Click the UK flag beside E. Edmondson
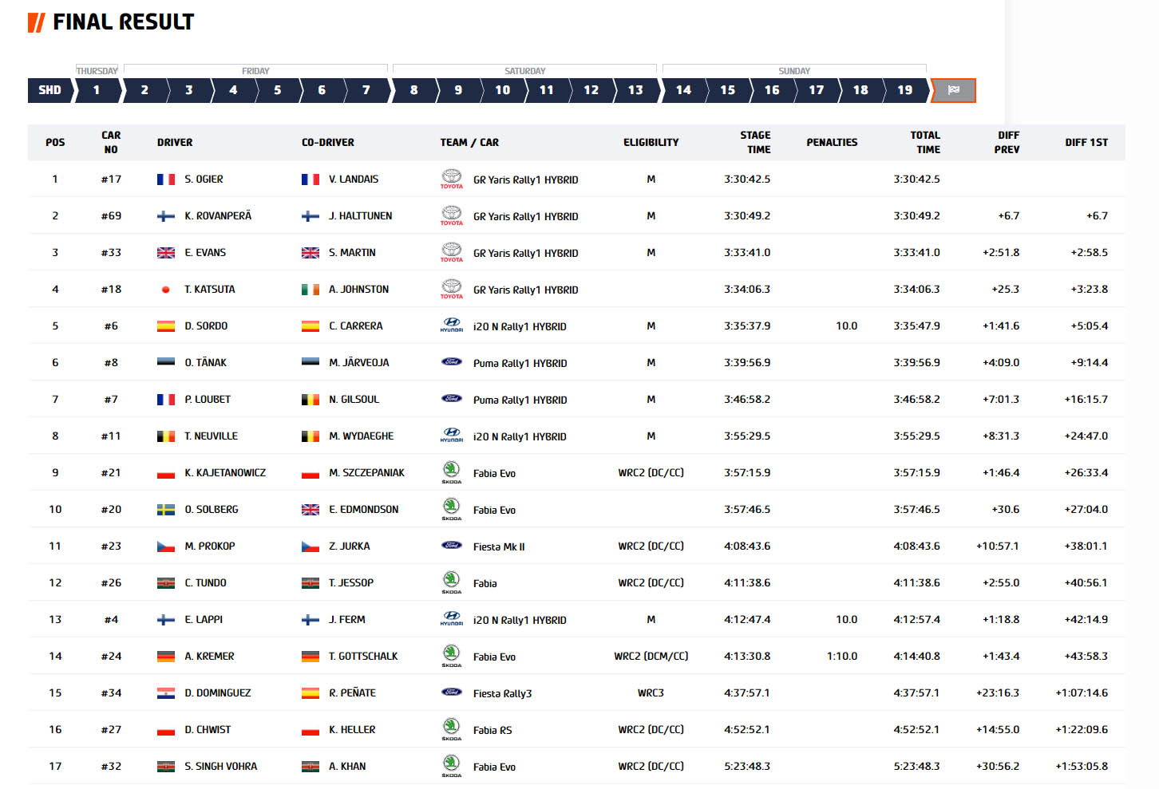 pos(311,510)
